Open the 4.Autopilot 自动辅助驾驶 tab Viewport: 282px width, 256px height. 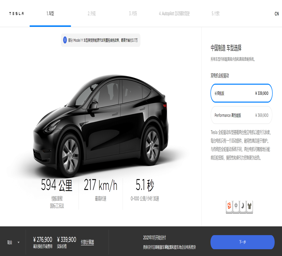click(x=174, y=14)
